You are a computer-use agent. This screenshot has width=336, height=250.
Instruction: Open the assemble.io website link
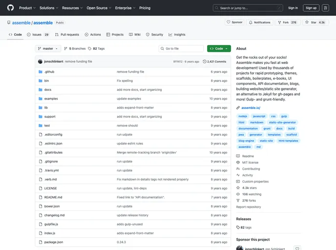251,107
